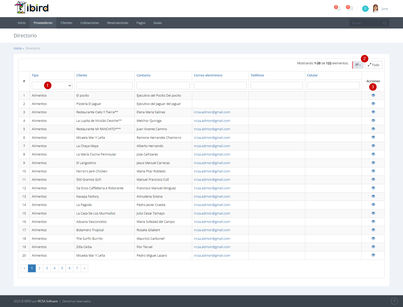403x307 pixels.
Task: View eye icon for row 20 Pedro Miguel Lazaro
Action: click(x=373, y=255)
